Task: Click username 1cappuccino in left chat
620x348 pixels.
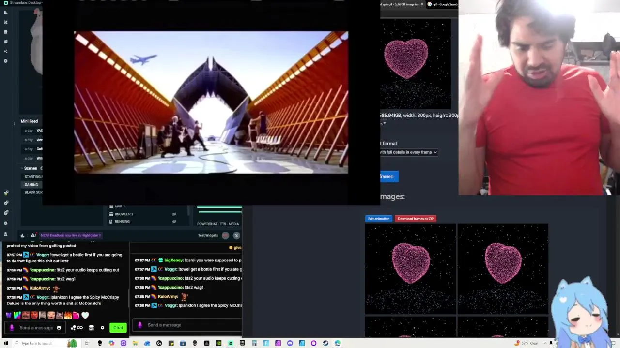Action: coord(42,270)
